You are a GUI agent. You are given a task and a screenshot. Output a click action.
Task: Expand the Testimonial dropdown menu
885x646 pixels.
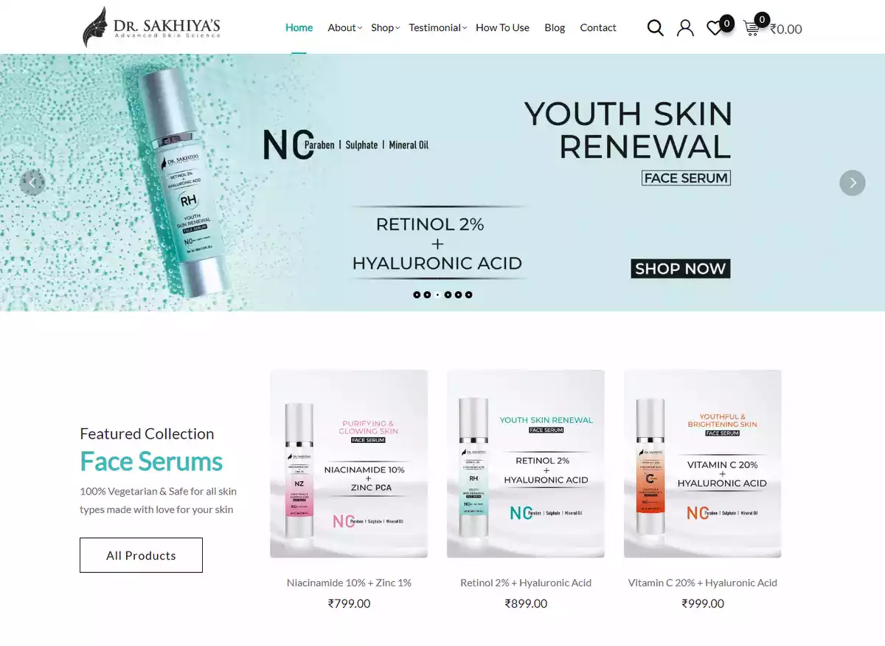tap(437, 27)
